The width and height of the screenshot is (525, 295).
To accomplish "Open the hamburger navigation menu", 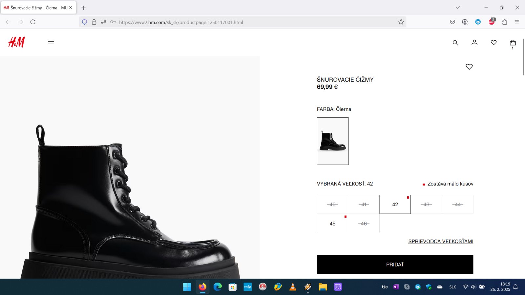I will [x=51, y=43].
